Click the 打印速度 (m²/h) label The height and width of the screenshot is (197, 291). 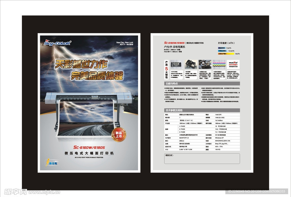[x=226, y=43]
